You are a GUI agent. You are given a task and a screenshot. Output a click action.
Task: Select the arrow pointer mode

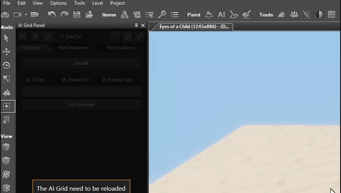6,38
